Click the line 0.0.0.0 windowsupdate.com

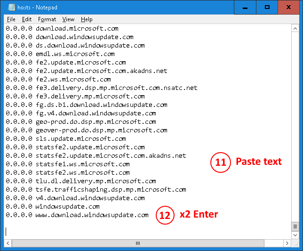[x=52, y=207]
